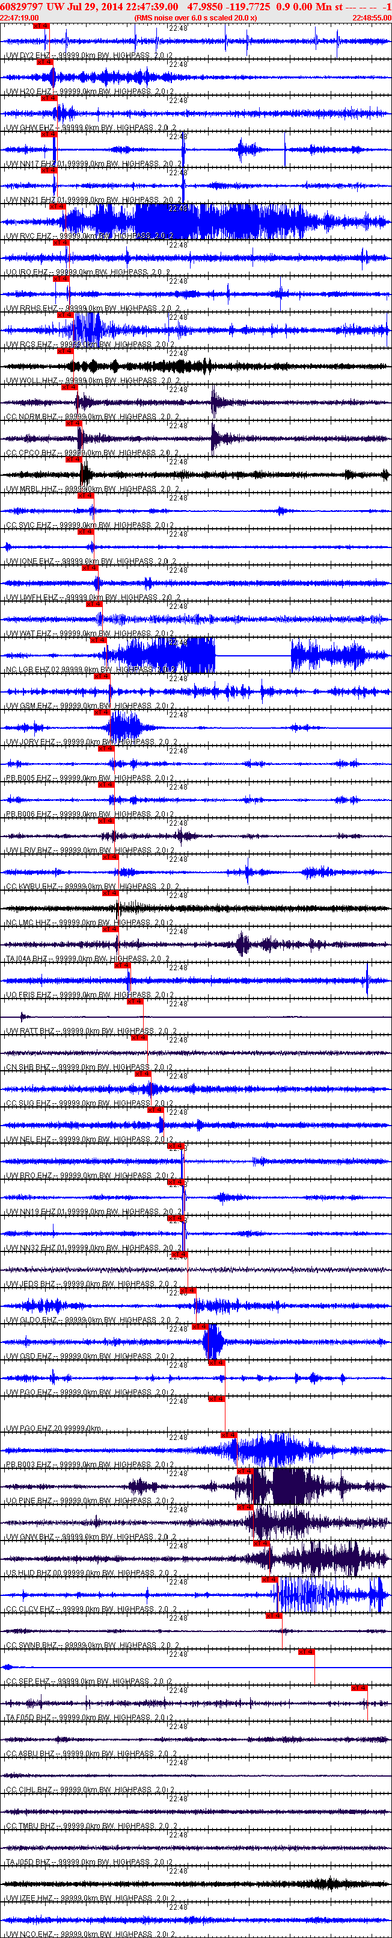Select the NC LGB EHZ 02 label
This screenshot has height=1938, width=392.
91,670
